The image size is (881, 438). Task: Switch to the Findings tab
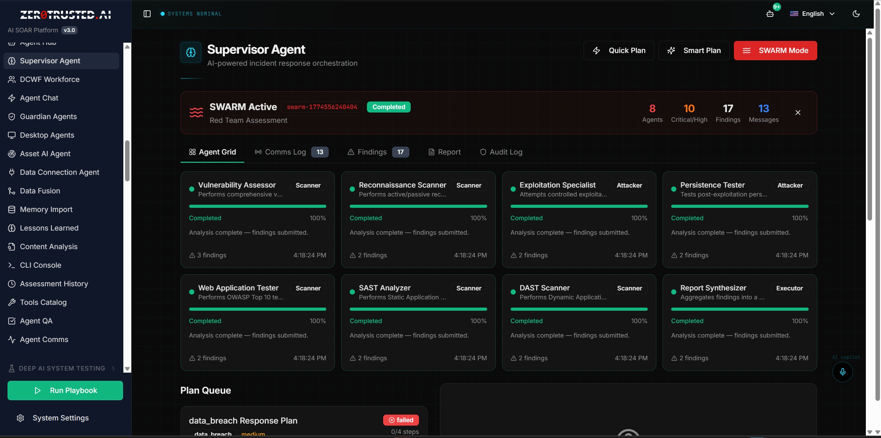[371, 152]
